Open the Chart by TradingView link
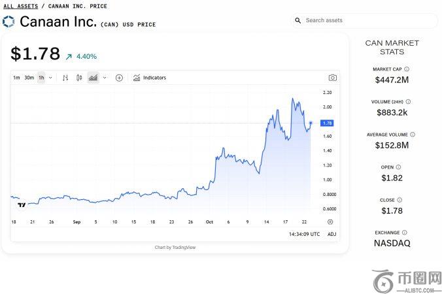442x294 pixels. [x=175, y=248]
